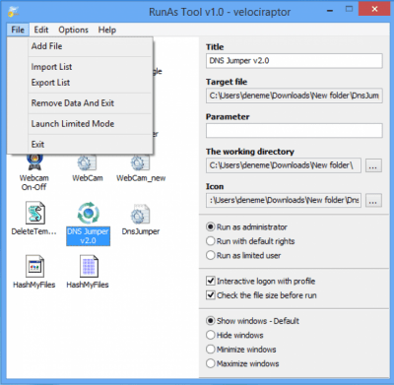The height and width of the screenshot is (385, 394).
Task: Click the RunAs Tool key icon in title bar
Action: (13, 12)
